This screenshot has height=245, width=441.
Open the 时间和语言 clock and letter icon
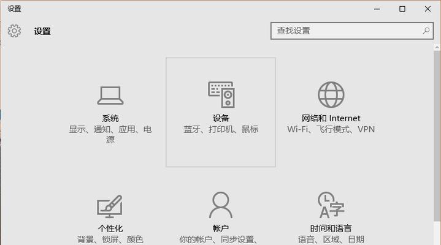(331, 205)
